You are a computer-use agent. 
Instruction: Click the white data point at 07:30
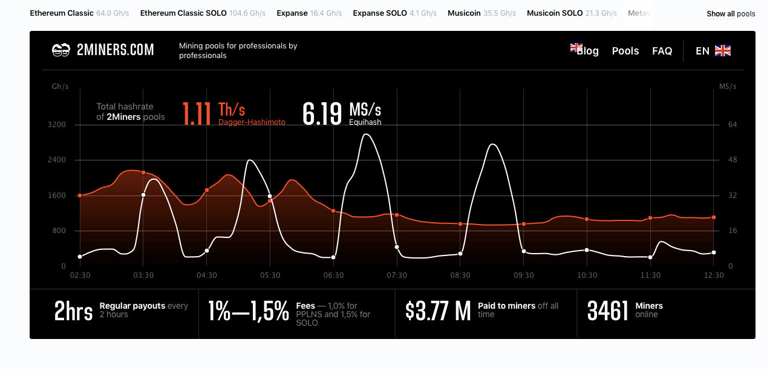coord(397,247)
